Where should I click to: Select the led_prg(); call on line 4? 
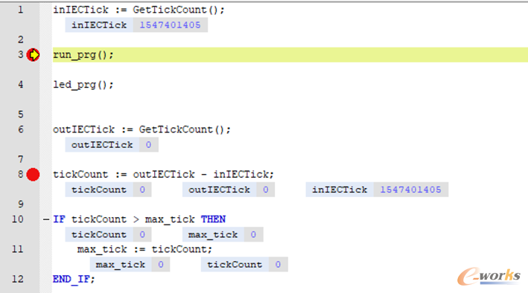tap(83, 85)
